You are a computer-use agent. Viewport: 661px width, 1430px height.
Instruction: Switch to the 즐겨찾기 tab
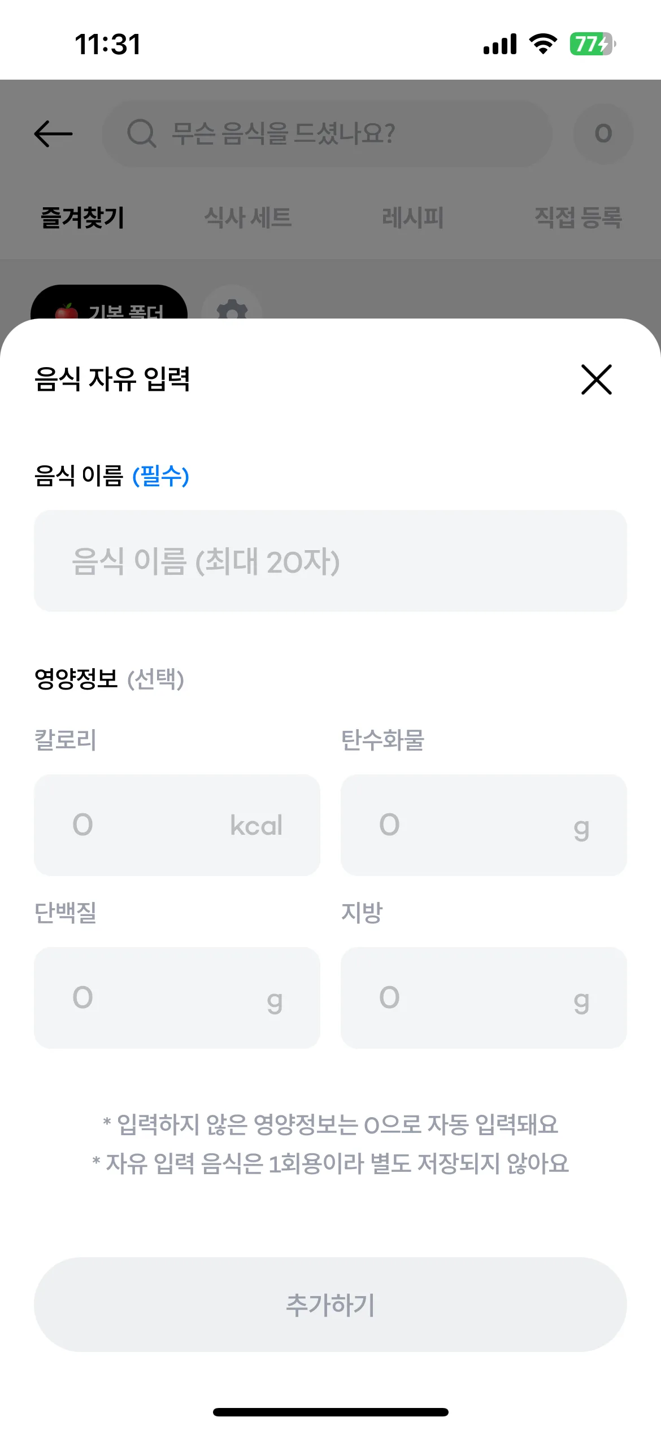(x=82, y=217)
